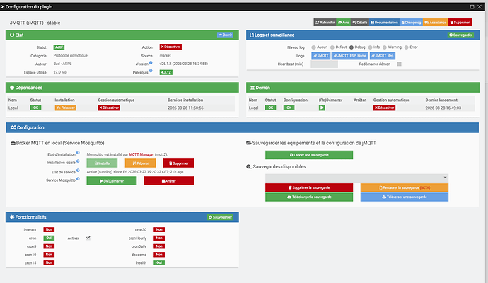The height and width of the screenshot is (283, 488).
Task: Open the JMQTT_ESP_Home log
Action: (x=350, y=56)
